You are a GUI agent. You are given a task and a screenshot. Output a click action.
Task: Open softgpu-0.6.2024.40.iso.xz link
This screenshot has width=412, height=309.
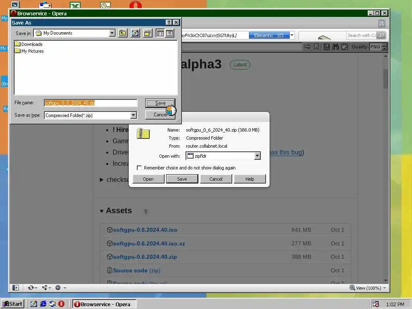click(x=149, y=243)
